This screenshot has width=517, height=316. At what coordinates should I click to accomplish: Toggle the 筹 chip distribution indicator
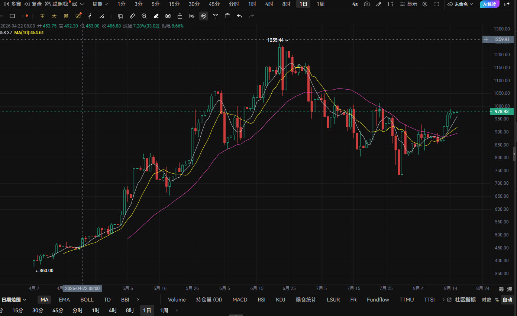[66, 16]
